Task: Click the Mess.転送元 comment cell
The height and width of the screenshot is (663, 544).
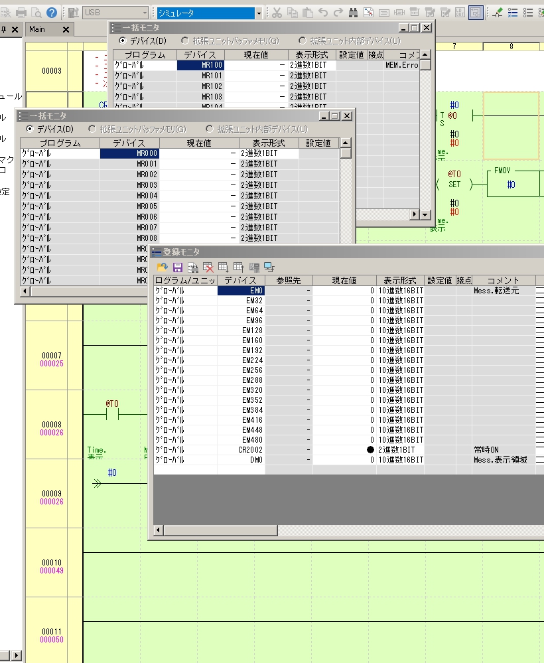Action: 504,291
